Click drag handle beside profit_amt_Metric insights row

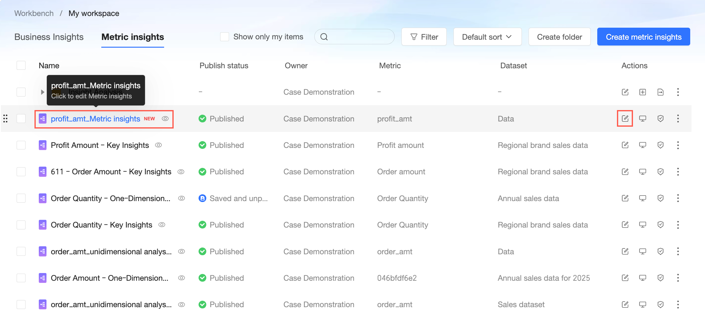coord(5,118)
